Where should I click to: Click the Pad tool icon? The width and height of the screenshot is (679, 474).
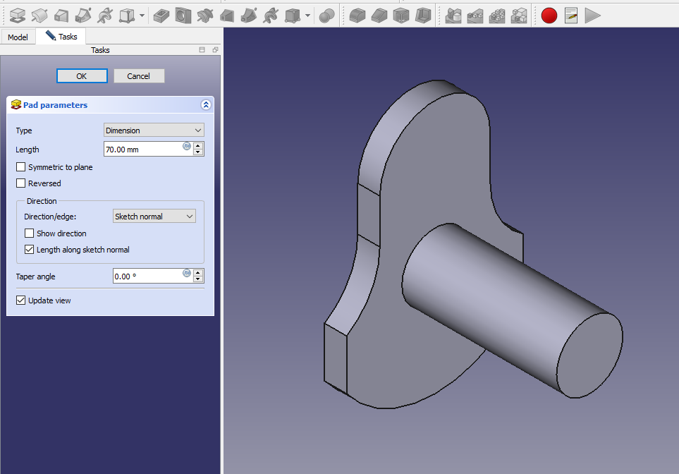tap(18, 15)
